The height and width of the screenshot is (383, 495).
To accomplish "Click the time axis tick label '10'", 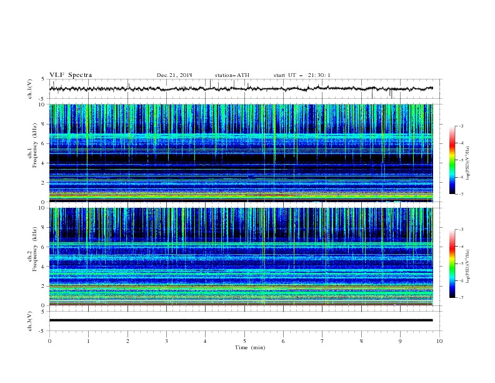I will (x=439, y=341).
